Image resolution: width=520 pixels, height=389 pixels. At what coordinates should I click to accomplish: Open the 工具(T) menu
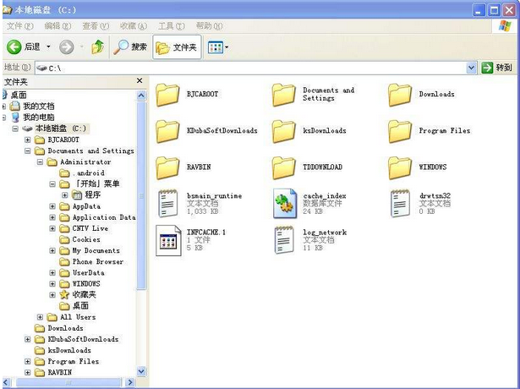click(x=172, y=26)
